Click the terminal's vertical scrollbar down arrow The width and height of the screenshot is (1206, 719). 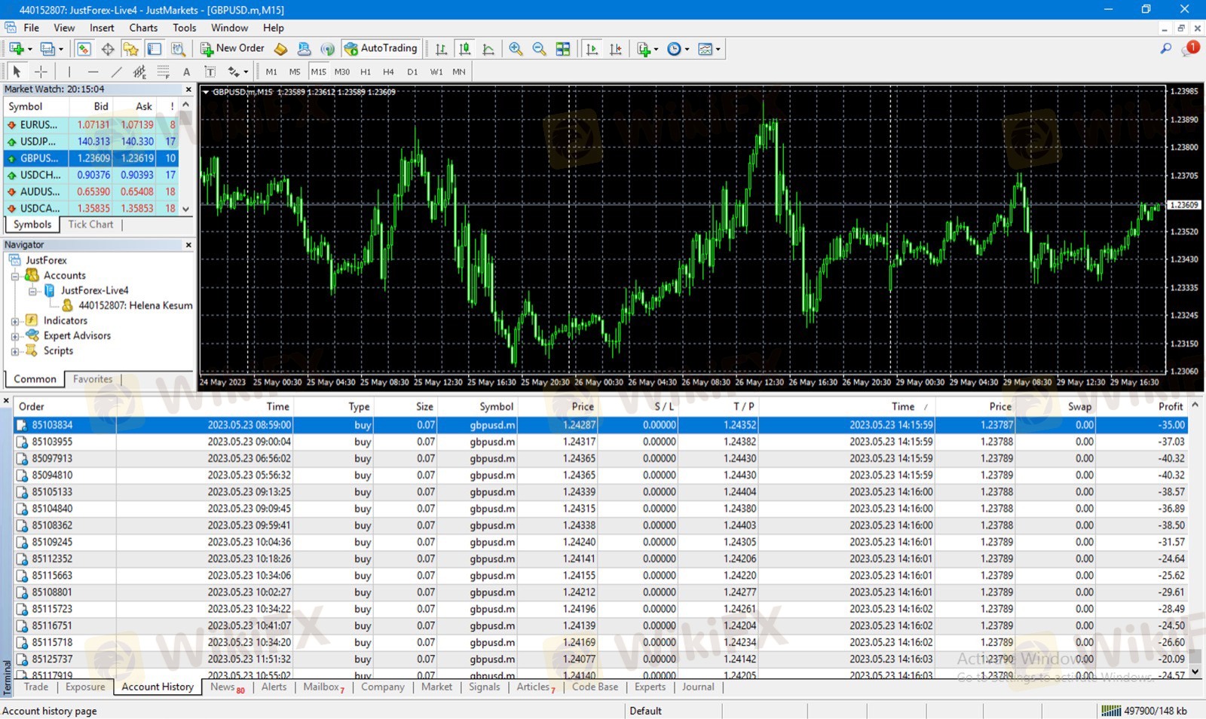(x=1195, y=671)
